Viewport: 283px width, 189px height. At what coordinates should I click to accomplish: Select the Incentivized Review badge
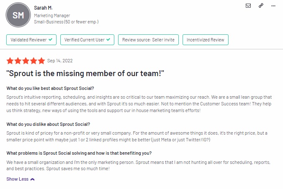(206, 40)
